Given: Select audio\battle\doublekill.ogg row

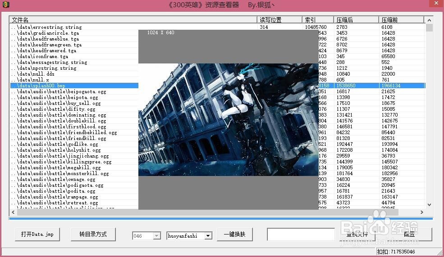Looking at the screenshot, I should pyautogui.click(x=74, y=121).
